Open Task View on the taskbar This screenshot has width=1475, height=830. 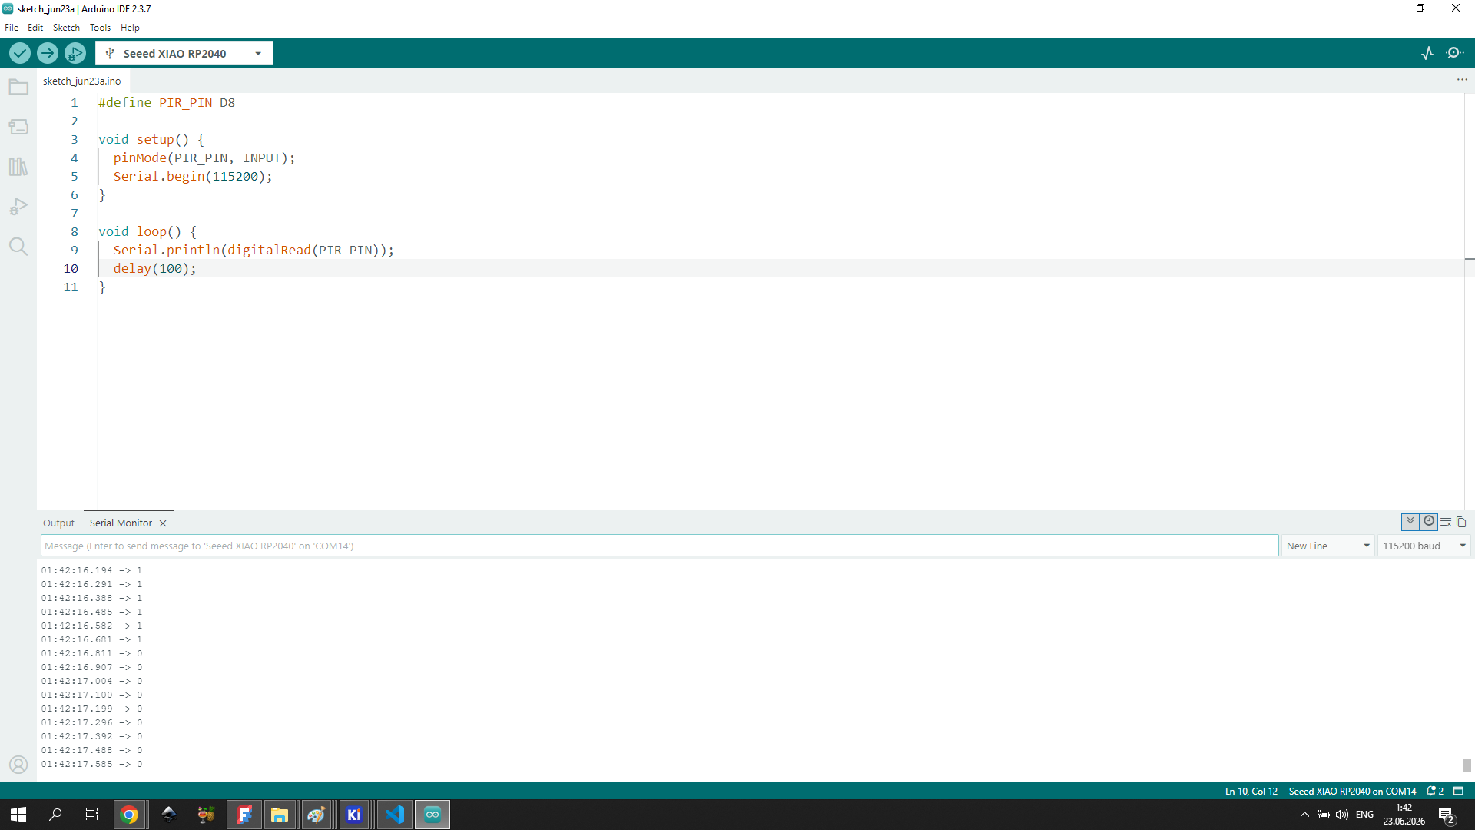(x=92, y=815)
